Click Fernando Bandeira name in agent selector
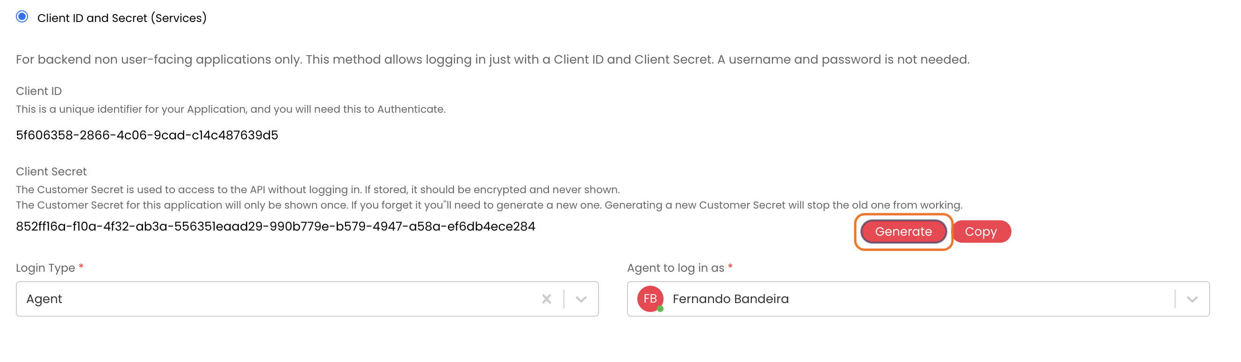The width and height of the screenshot is (1241, 362). [730, 299]
